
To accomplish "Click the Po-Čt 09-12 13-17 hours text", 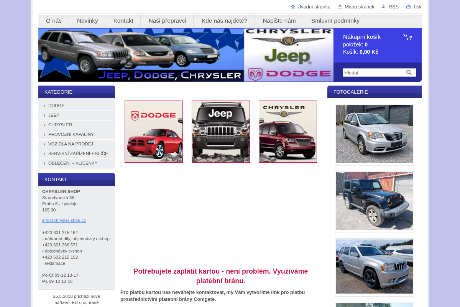I will click(60, 275).
